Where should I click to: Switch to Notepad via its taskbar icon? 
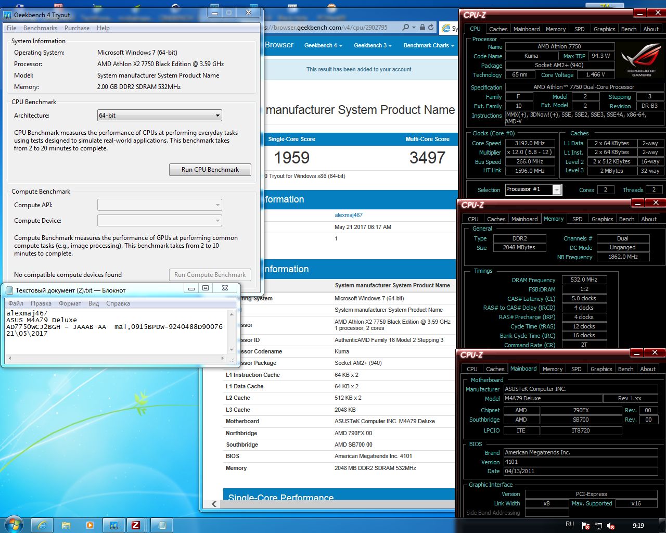pos(162,525)
